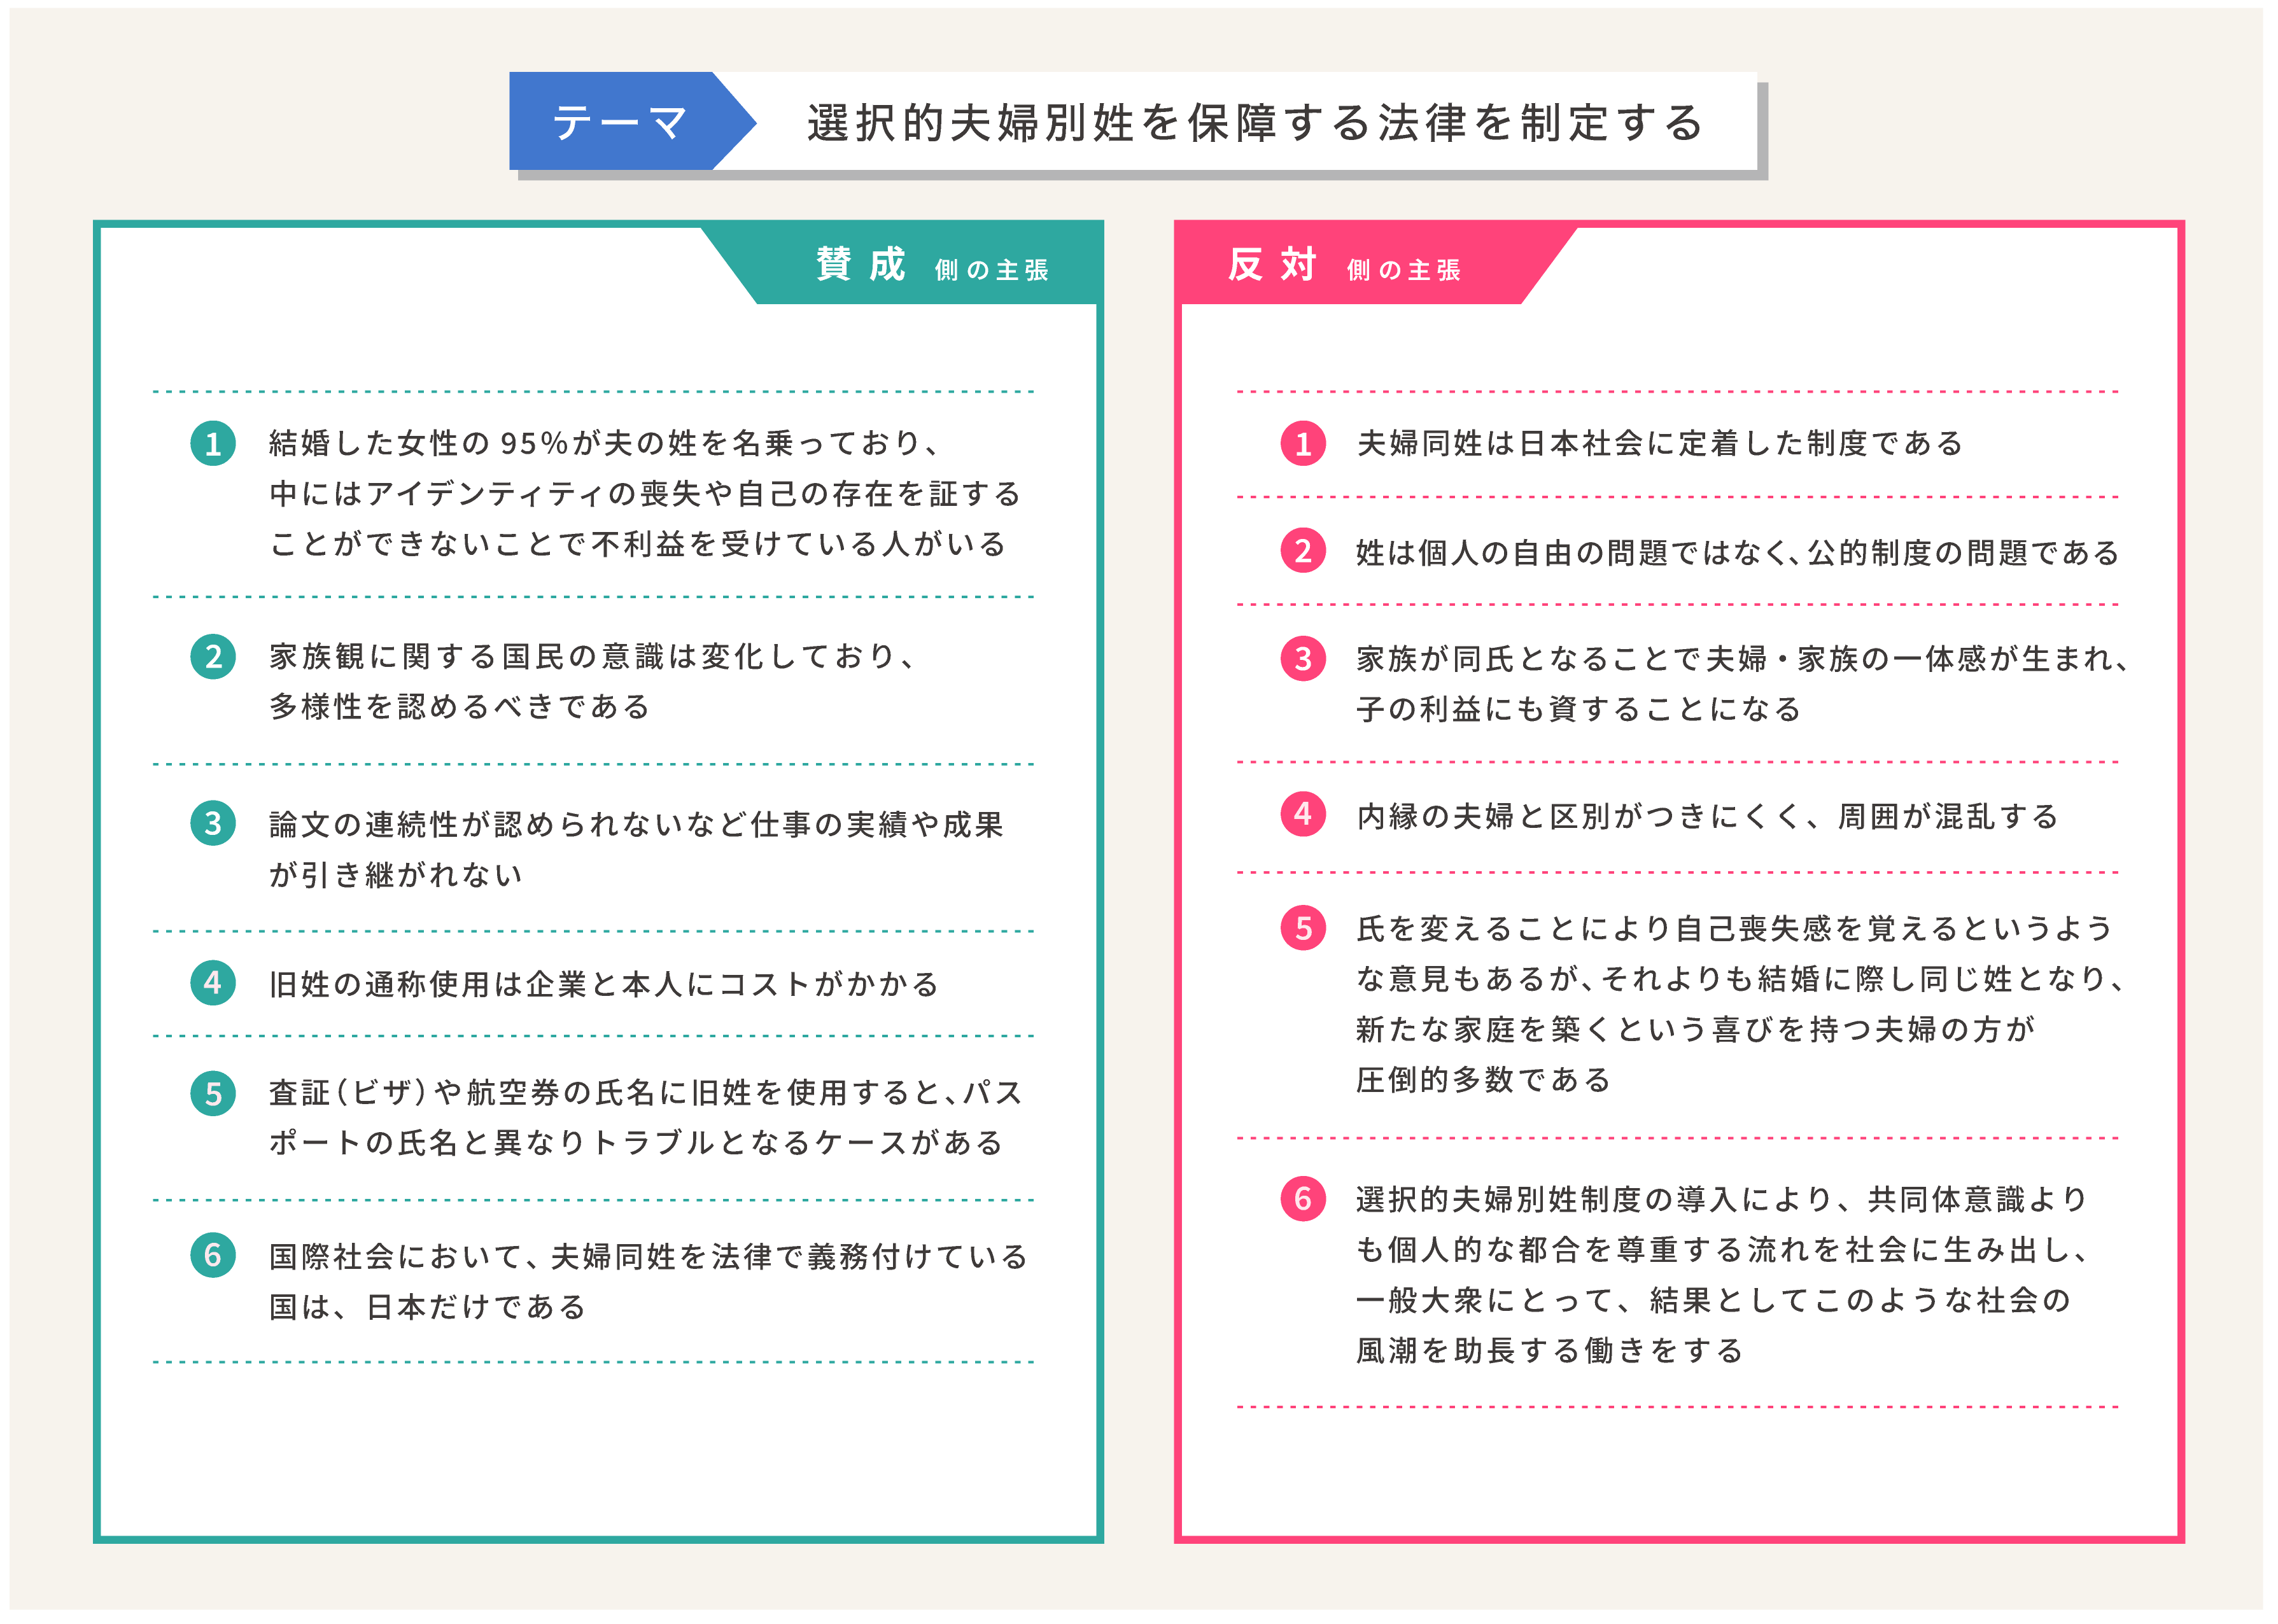Click teal number 3 circle in 賛成 list
Screen dimensions: 2278x1624
pos(213,824)
